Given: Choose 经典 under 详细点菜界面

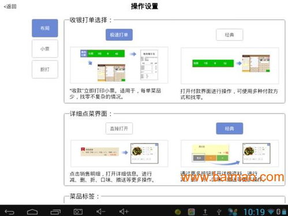Looking at the screenshot, I should click(230, 128).
